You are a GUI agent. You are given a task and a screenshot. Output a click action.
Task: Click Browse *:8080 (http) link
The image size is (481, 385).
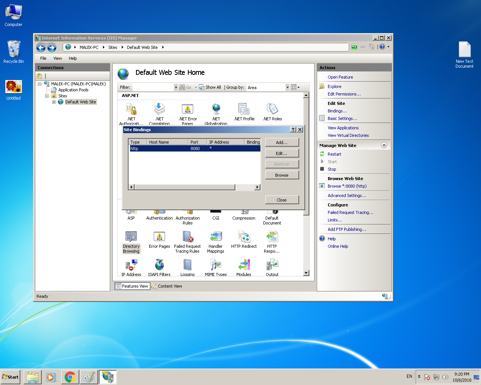point(347,186)
